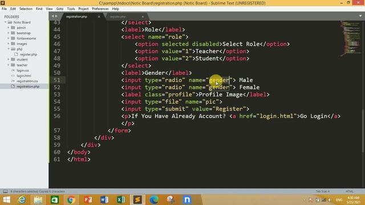Screen dimensions: 365x205
Task: Click the admin folder icon
Action: click(x=13, y=27)
